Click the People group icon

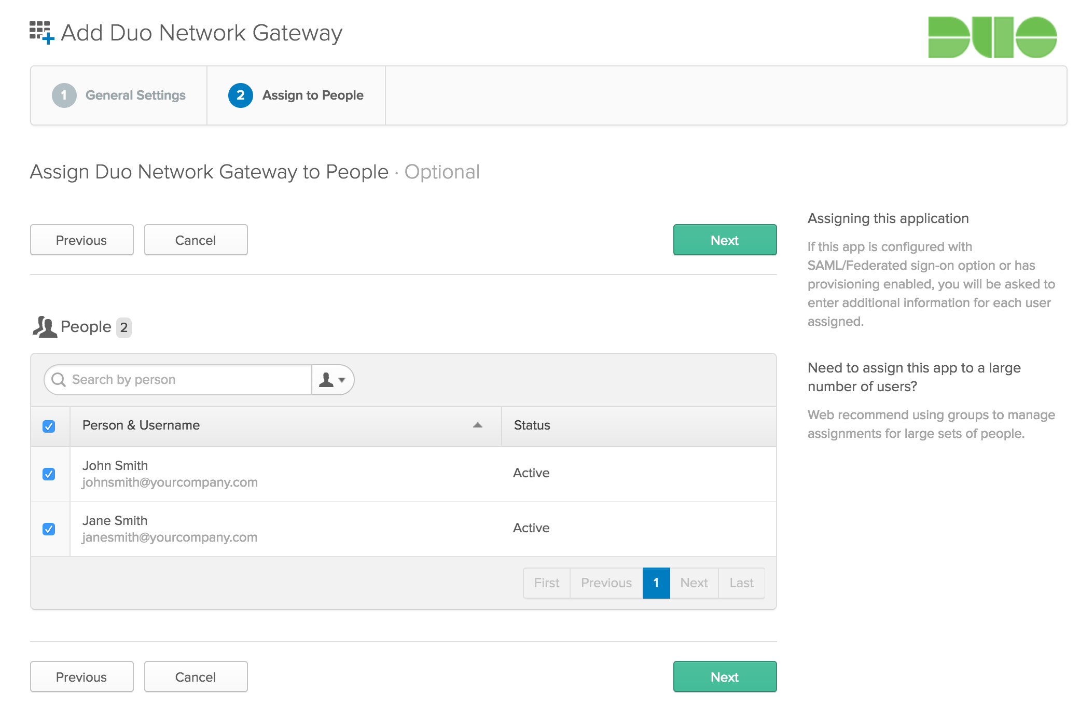tap(45, 327)
